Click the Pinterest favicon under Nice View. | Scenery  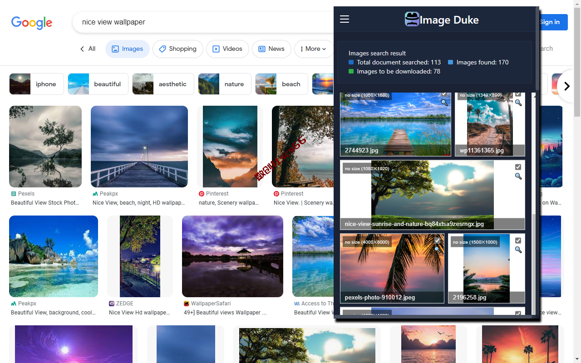[276, 194]
